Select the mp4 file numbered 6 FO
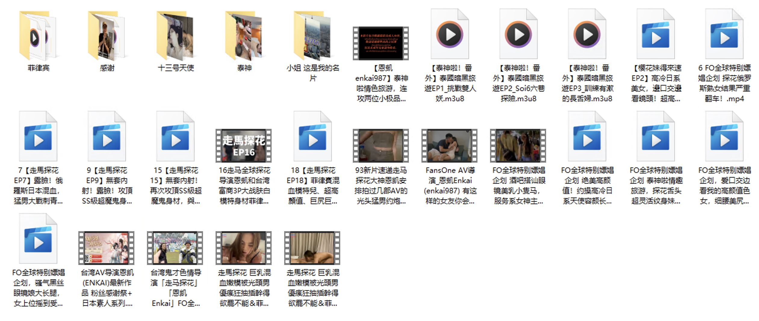Screen dimensions: 759x321 pos(724,35)
